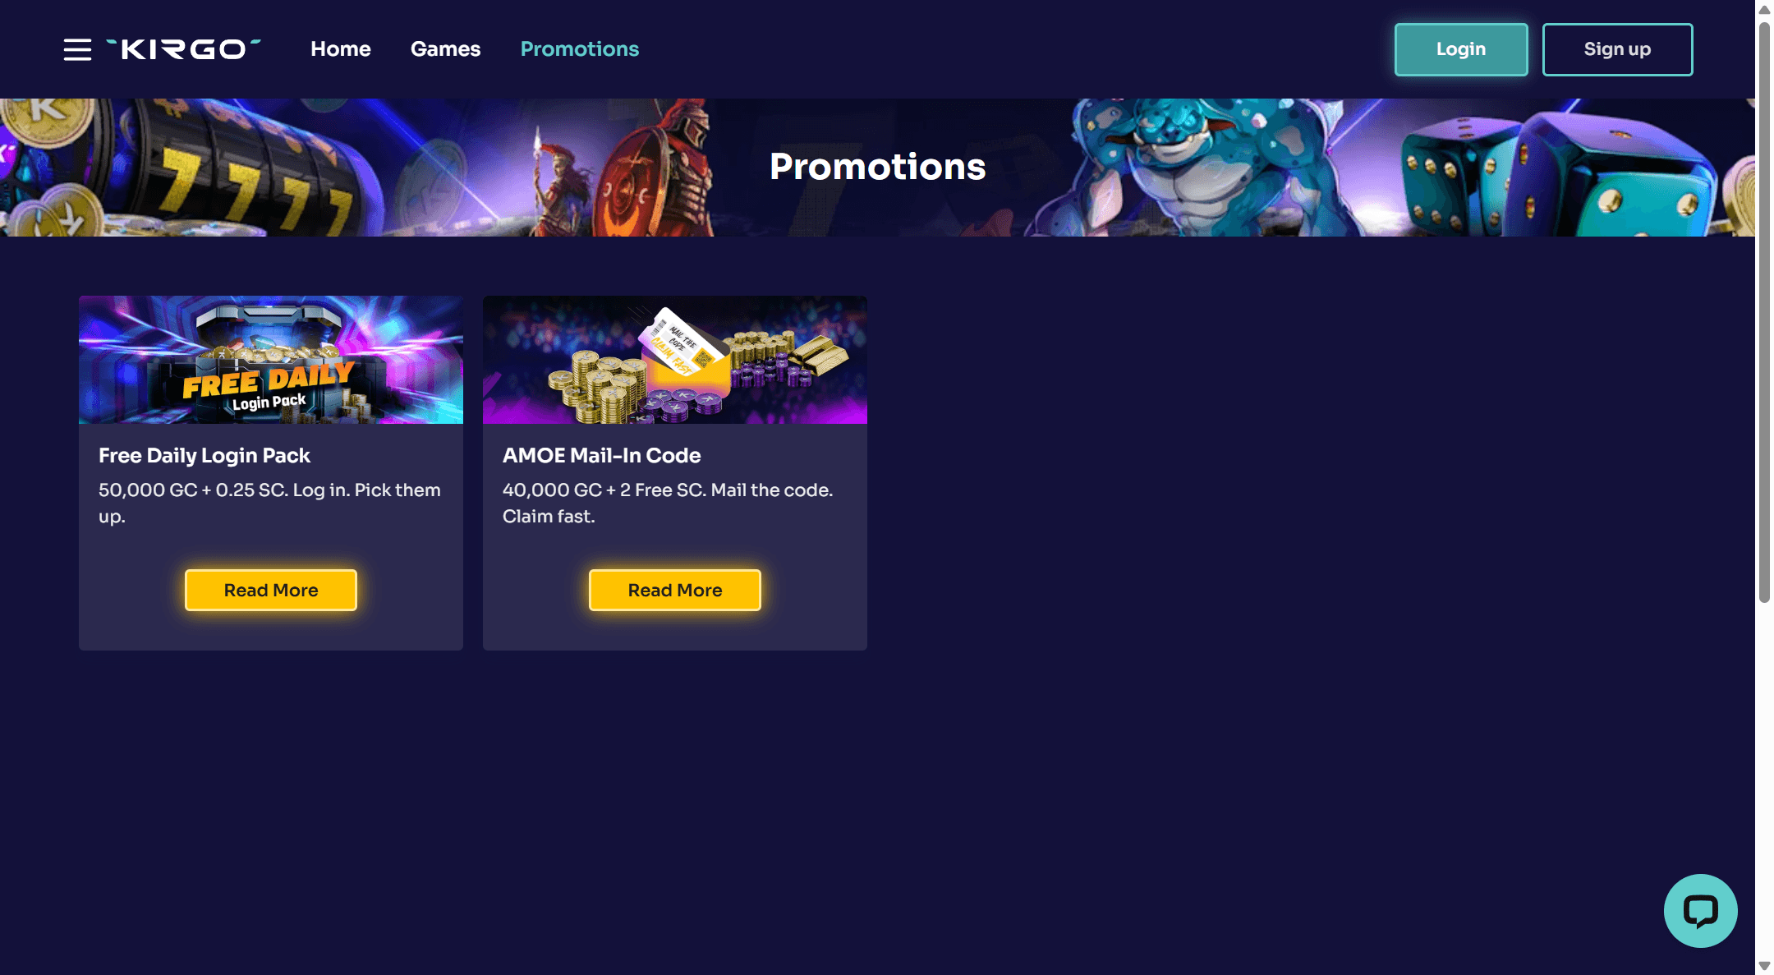
Task: Click the Promotions header banner title
Action: click(x=877, y=167)
